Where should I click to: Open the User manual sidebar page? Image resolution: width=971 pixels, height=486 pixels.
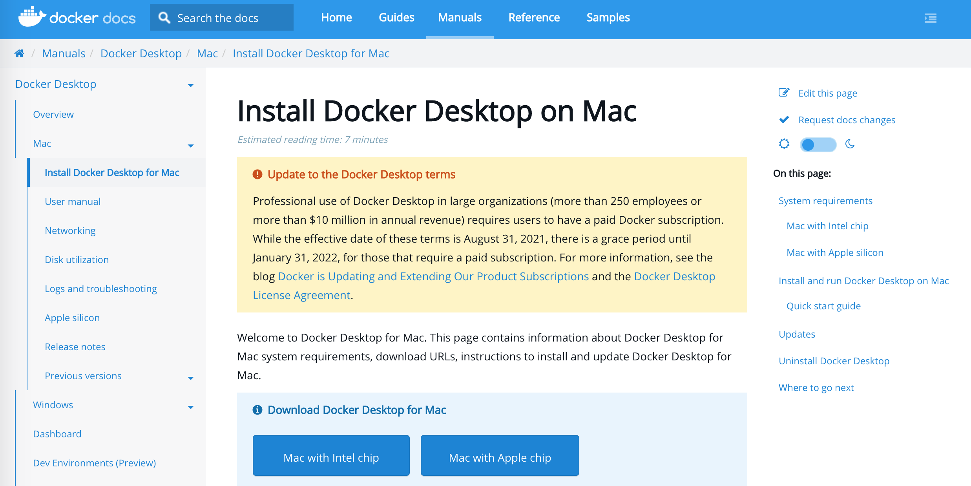(73, 201)
